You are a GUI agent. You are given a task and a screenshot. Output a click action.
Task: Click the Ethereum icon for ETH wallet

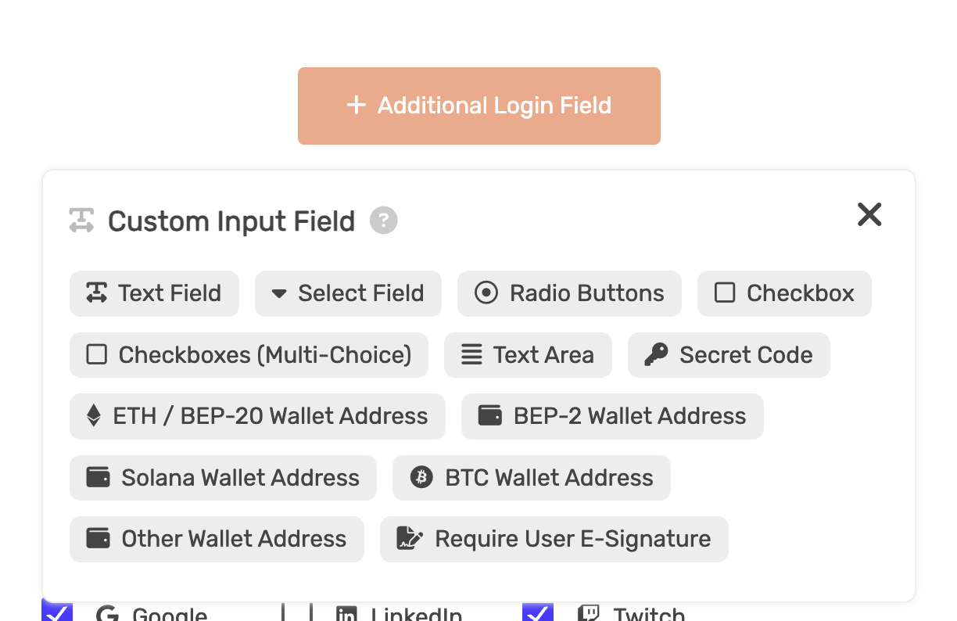point(93,416)
